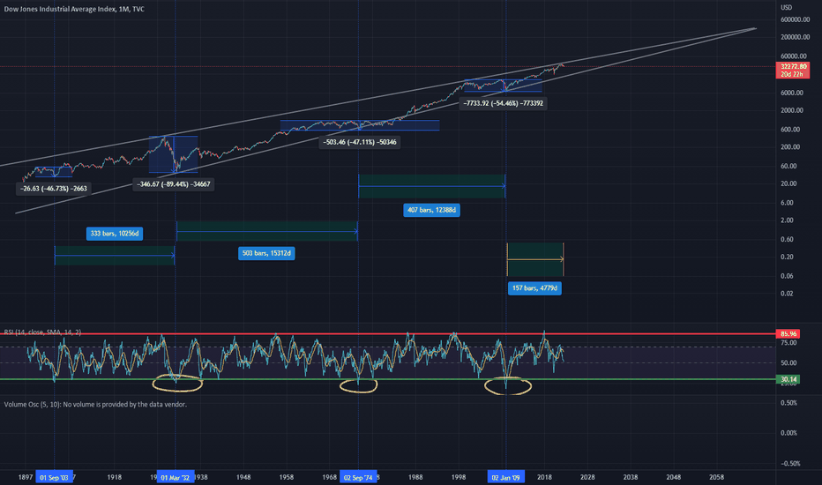Click the 6000.00 price scale value
Image resolution: width=822 pixels, height=485 pixels.
click(792, 93)
